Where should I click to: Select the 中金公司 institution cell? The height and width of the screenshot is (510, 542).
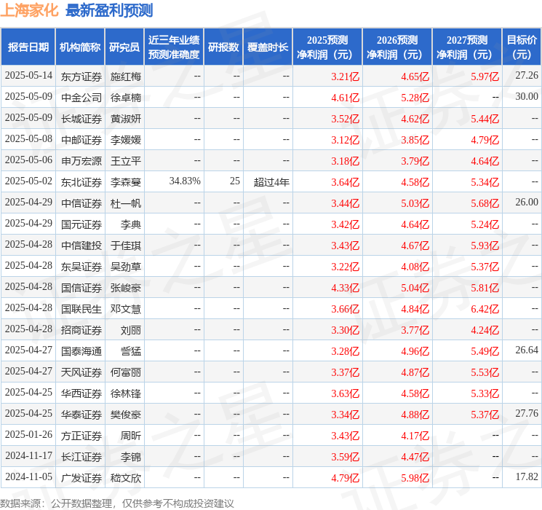(81, 98)
